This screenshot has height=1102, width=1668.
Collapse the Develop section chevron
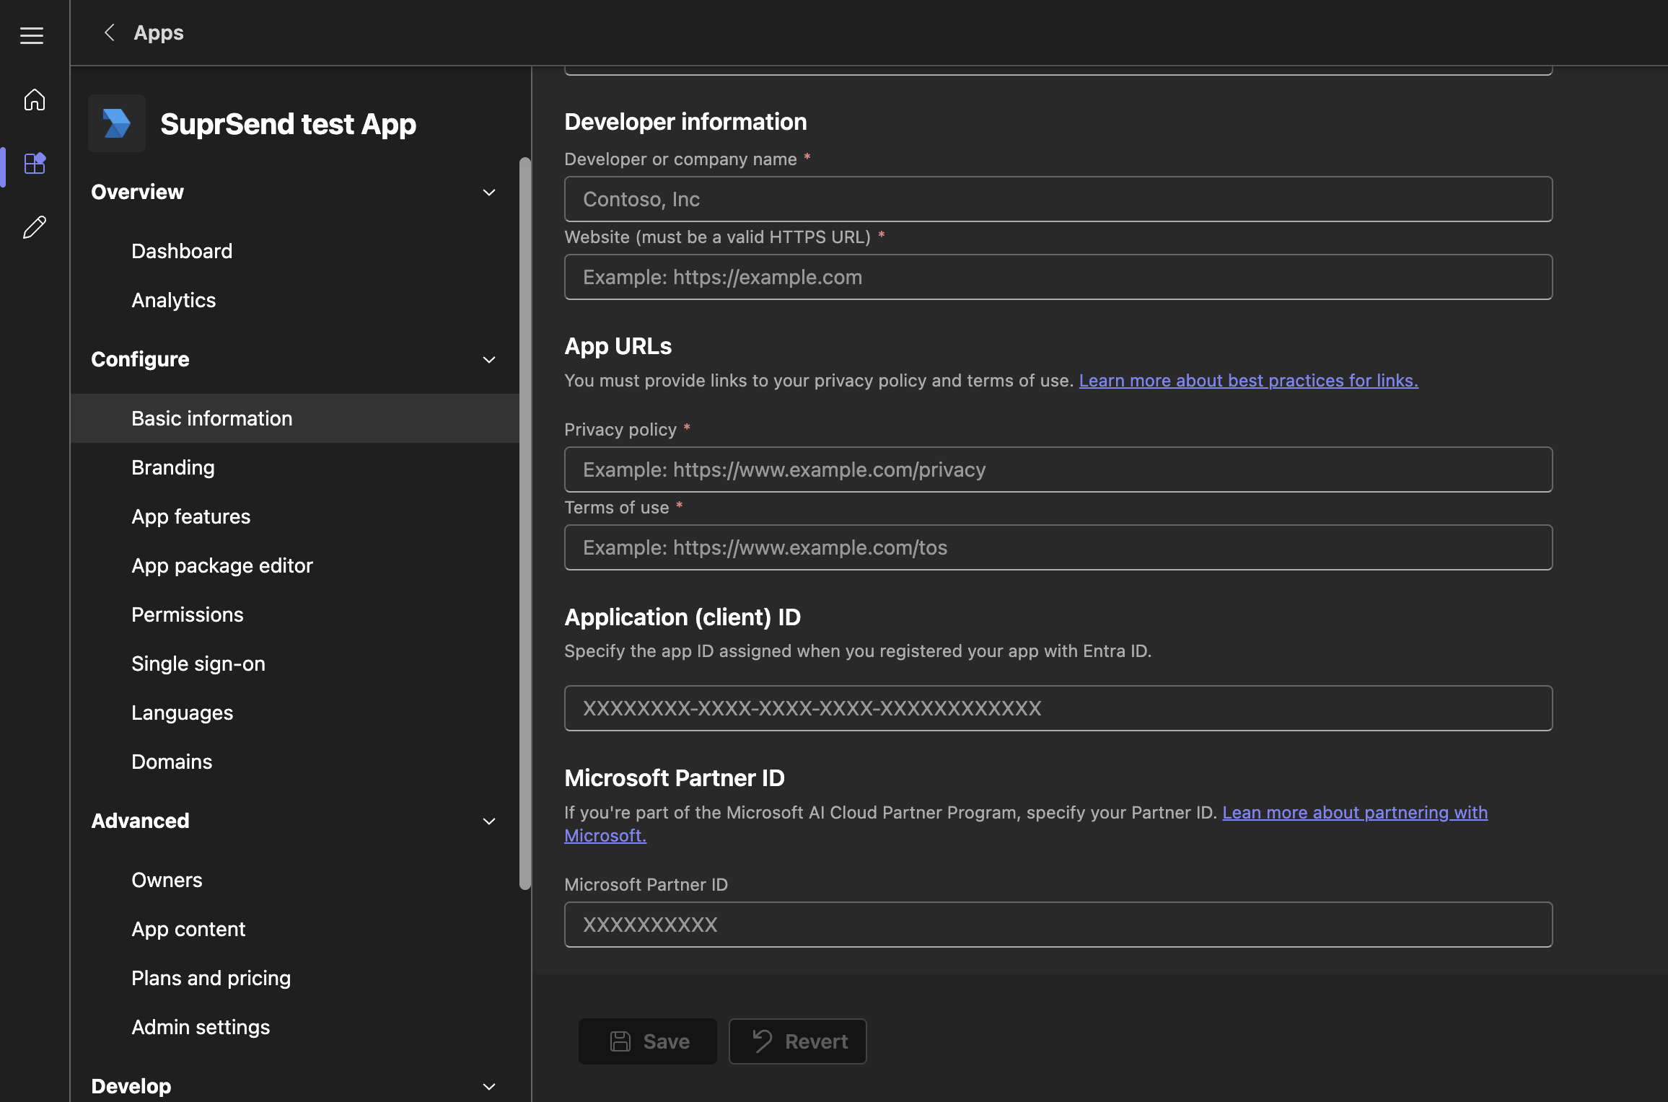pos(489,1086)
